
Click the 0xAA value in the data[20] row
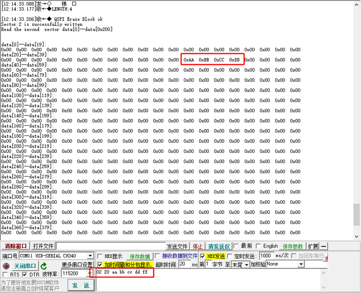click(189, 60)
